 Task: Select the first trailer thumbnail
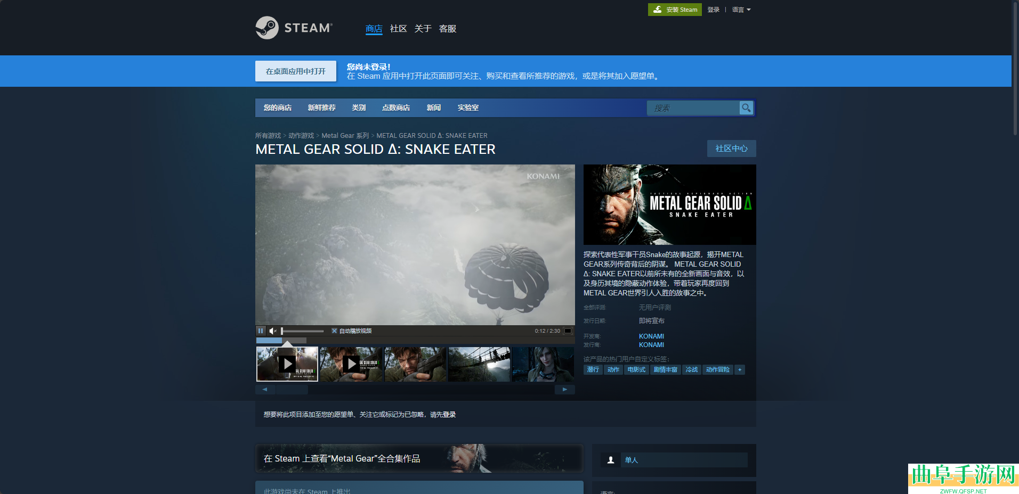tap(287, 364)
